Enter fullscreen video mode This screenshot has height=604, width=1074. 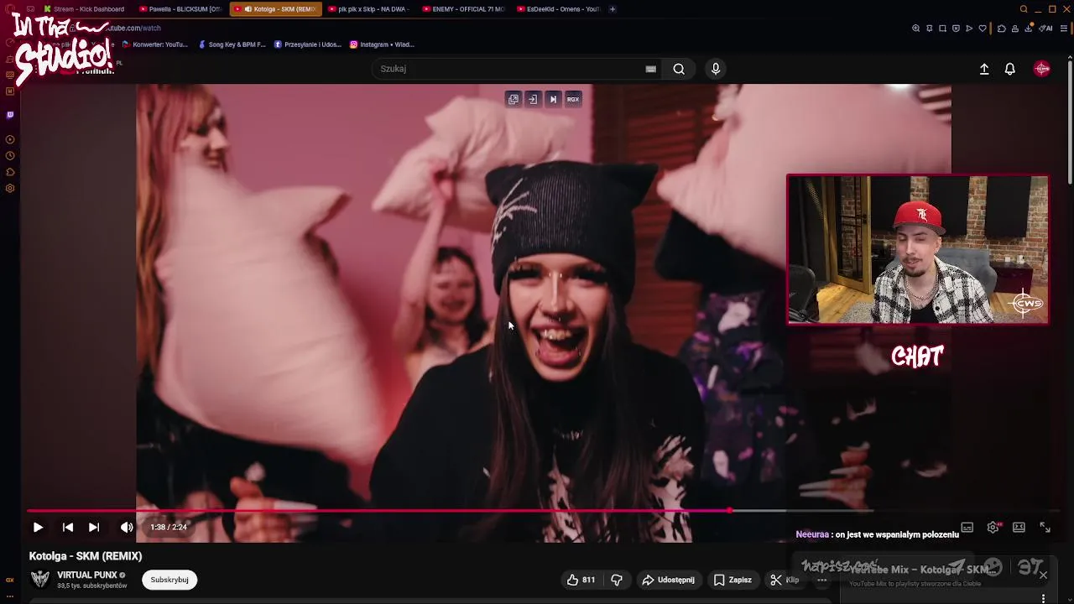[1045, 527]
